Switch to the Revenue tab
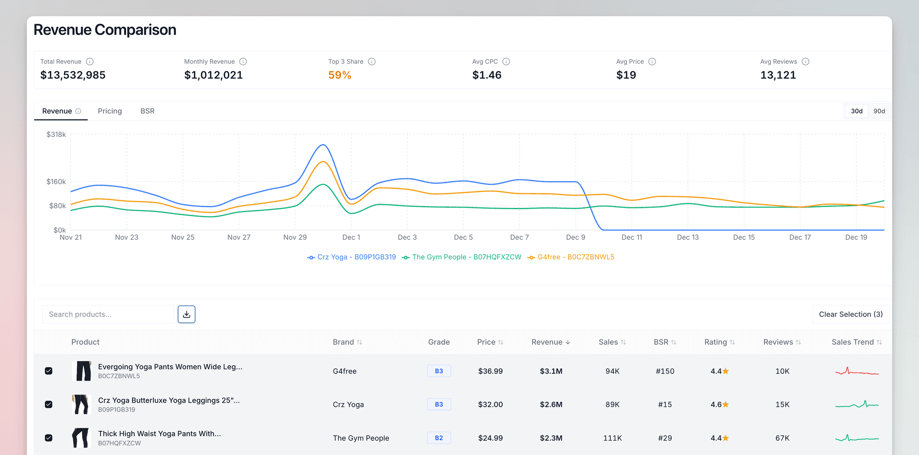Screen dimensions: 919x455 [61, 111]
